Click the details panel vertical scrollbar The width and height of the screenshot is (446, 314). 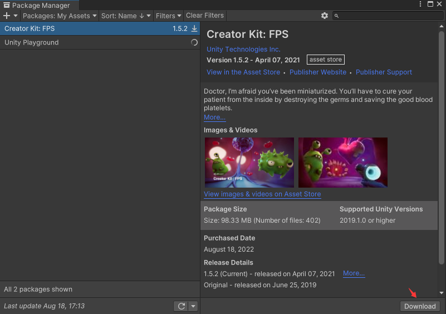[x=442, y=148]
